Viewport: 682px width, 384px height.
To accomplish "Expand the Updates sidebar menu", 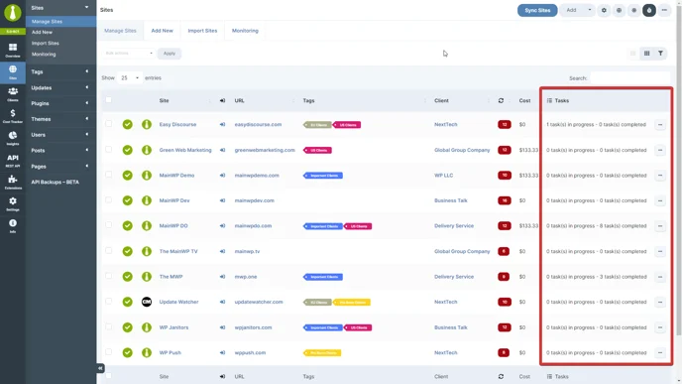I will point(60,87).
